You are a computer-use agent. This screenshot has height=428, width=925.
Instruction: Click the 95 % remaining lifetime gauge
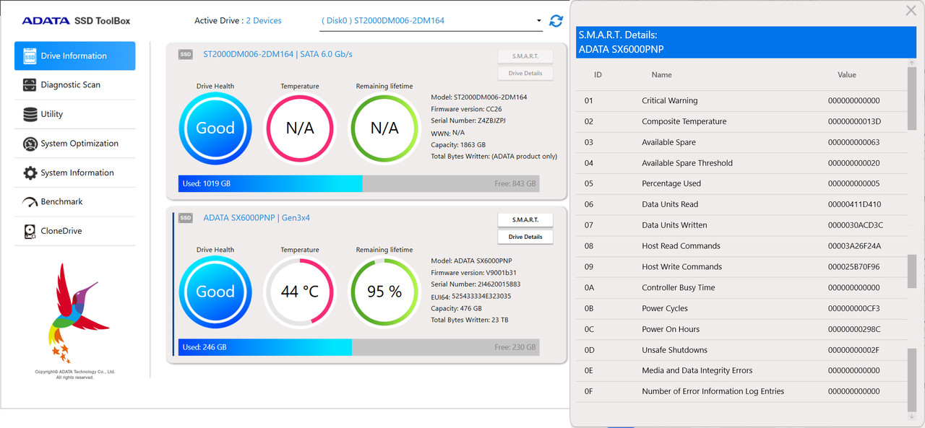click(384, 292)
